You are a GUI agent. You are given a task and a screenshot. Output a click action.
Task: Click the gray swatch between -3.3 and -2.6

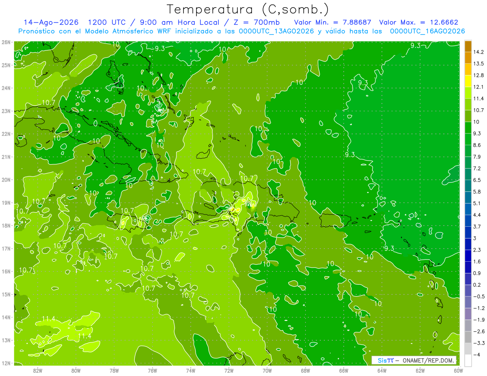point(468,337)
